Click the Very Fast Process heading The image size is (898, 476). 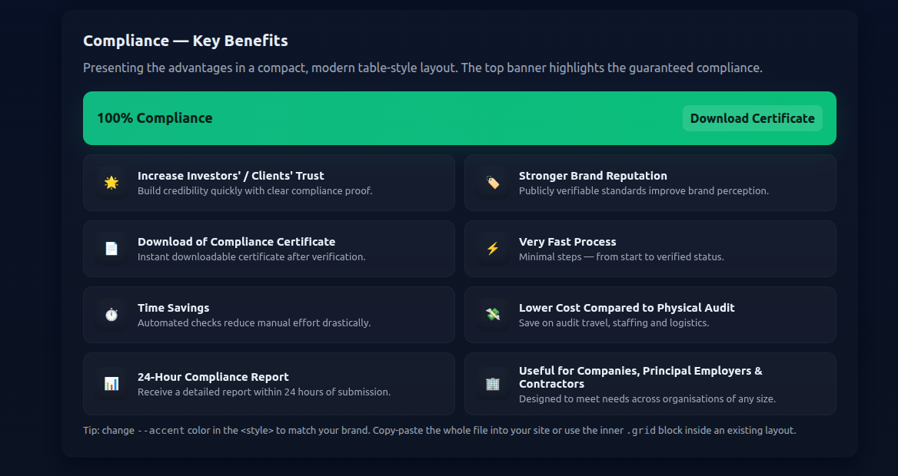(567, 242)
